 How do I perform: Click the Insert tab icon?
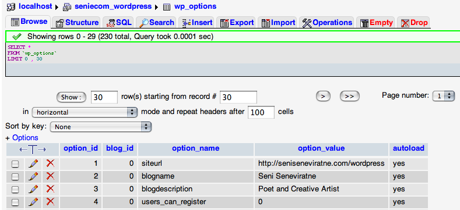(x=187, y=23)
